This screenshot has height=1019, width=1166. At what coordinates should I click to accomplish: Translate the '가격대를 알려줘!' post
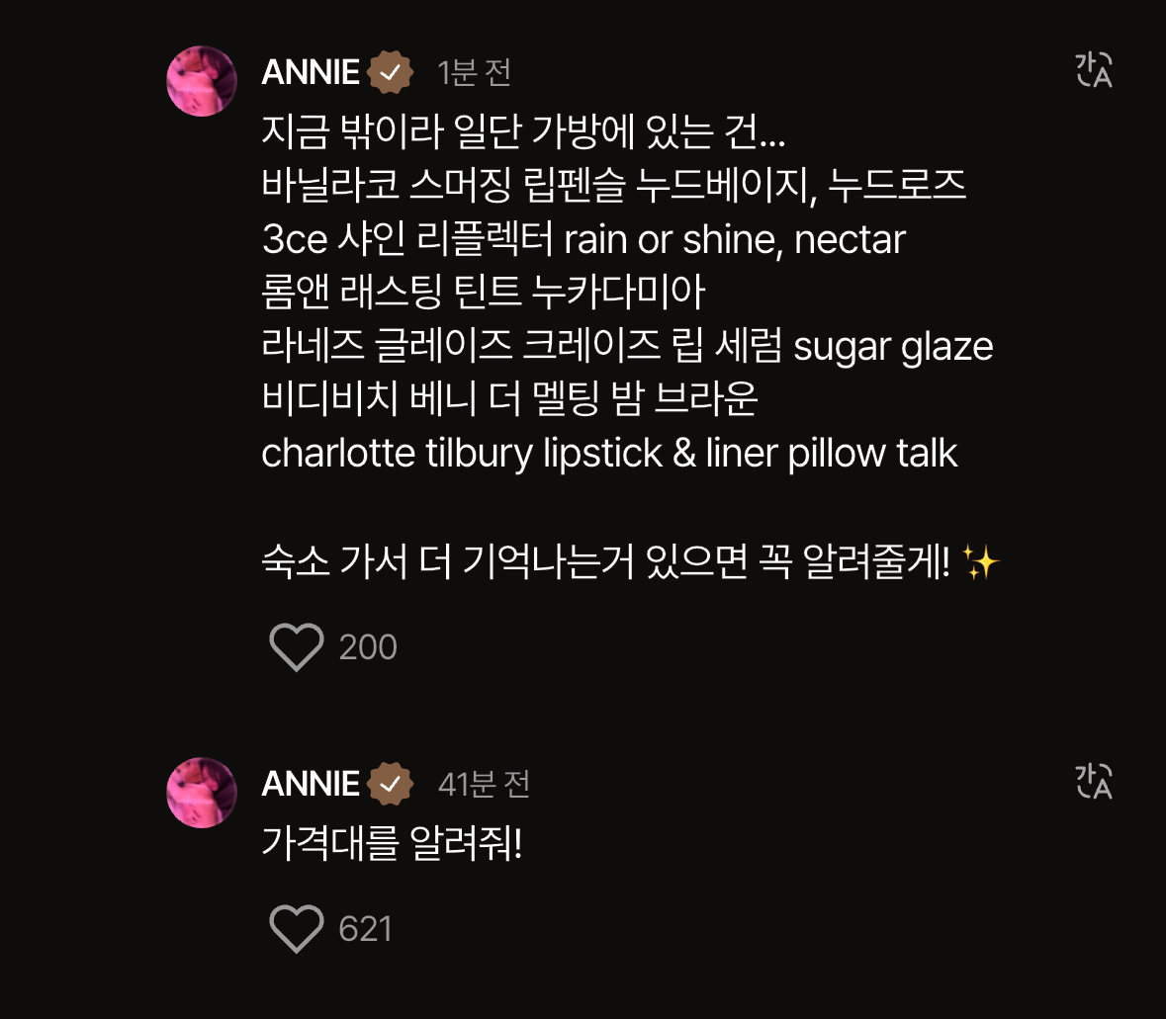tap(1094, 781)
